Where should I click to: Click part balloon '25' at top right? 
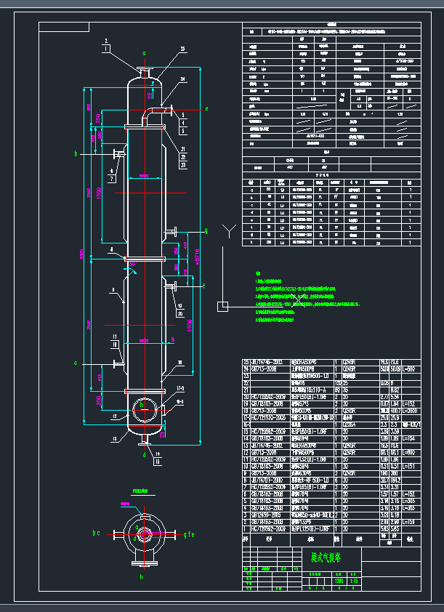(182, 49)
